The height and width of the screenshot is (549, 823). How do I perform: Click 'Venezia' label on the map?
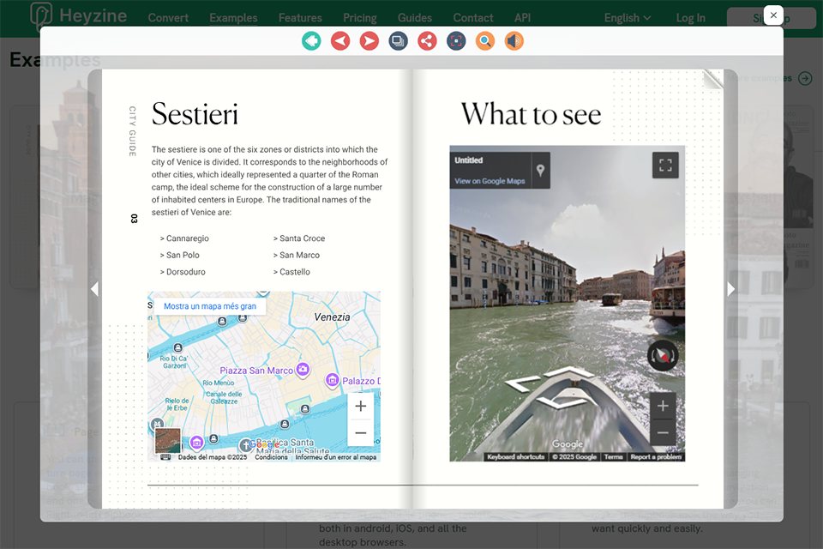(332, 317)
